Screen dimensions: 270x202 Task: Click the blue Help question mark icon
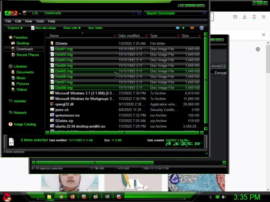[x=202, y=28]
